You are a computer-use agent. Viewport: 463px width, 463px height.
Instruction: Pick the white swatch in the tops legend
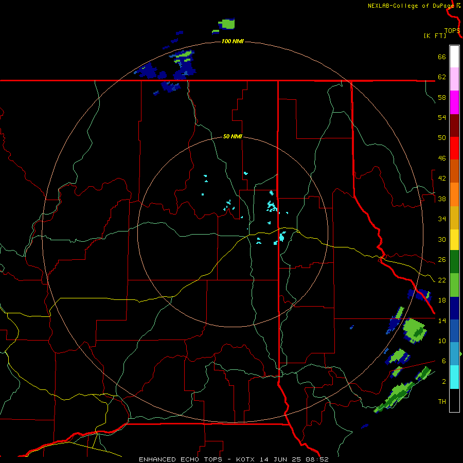[x=454, y=57]
